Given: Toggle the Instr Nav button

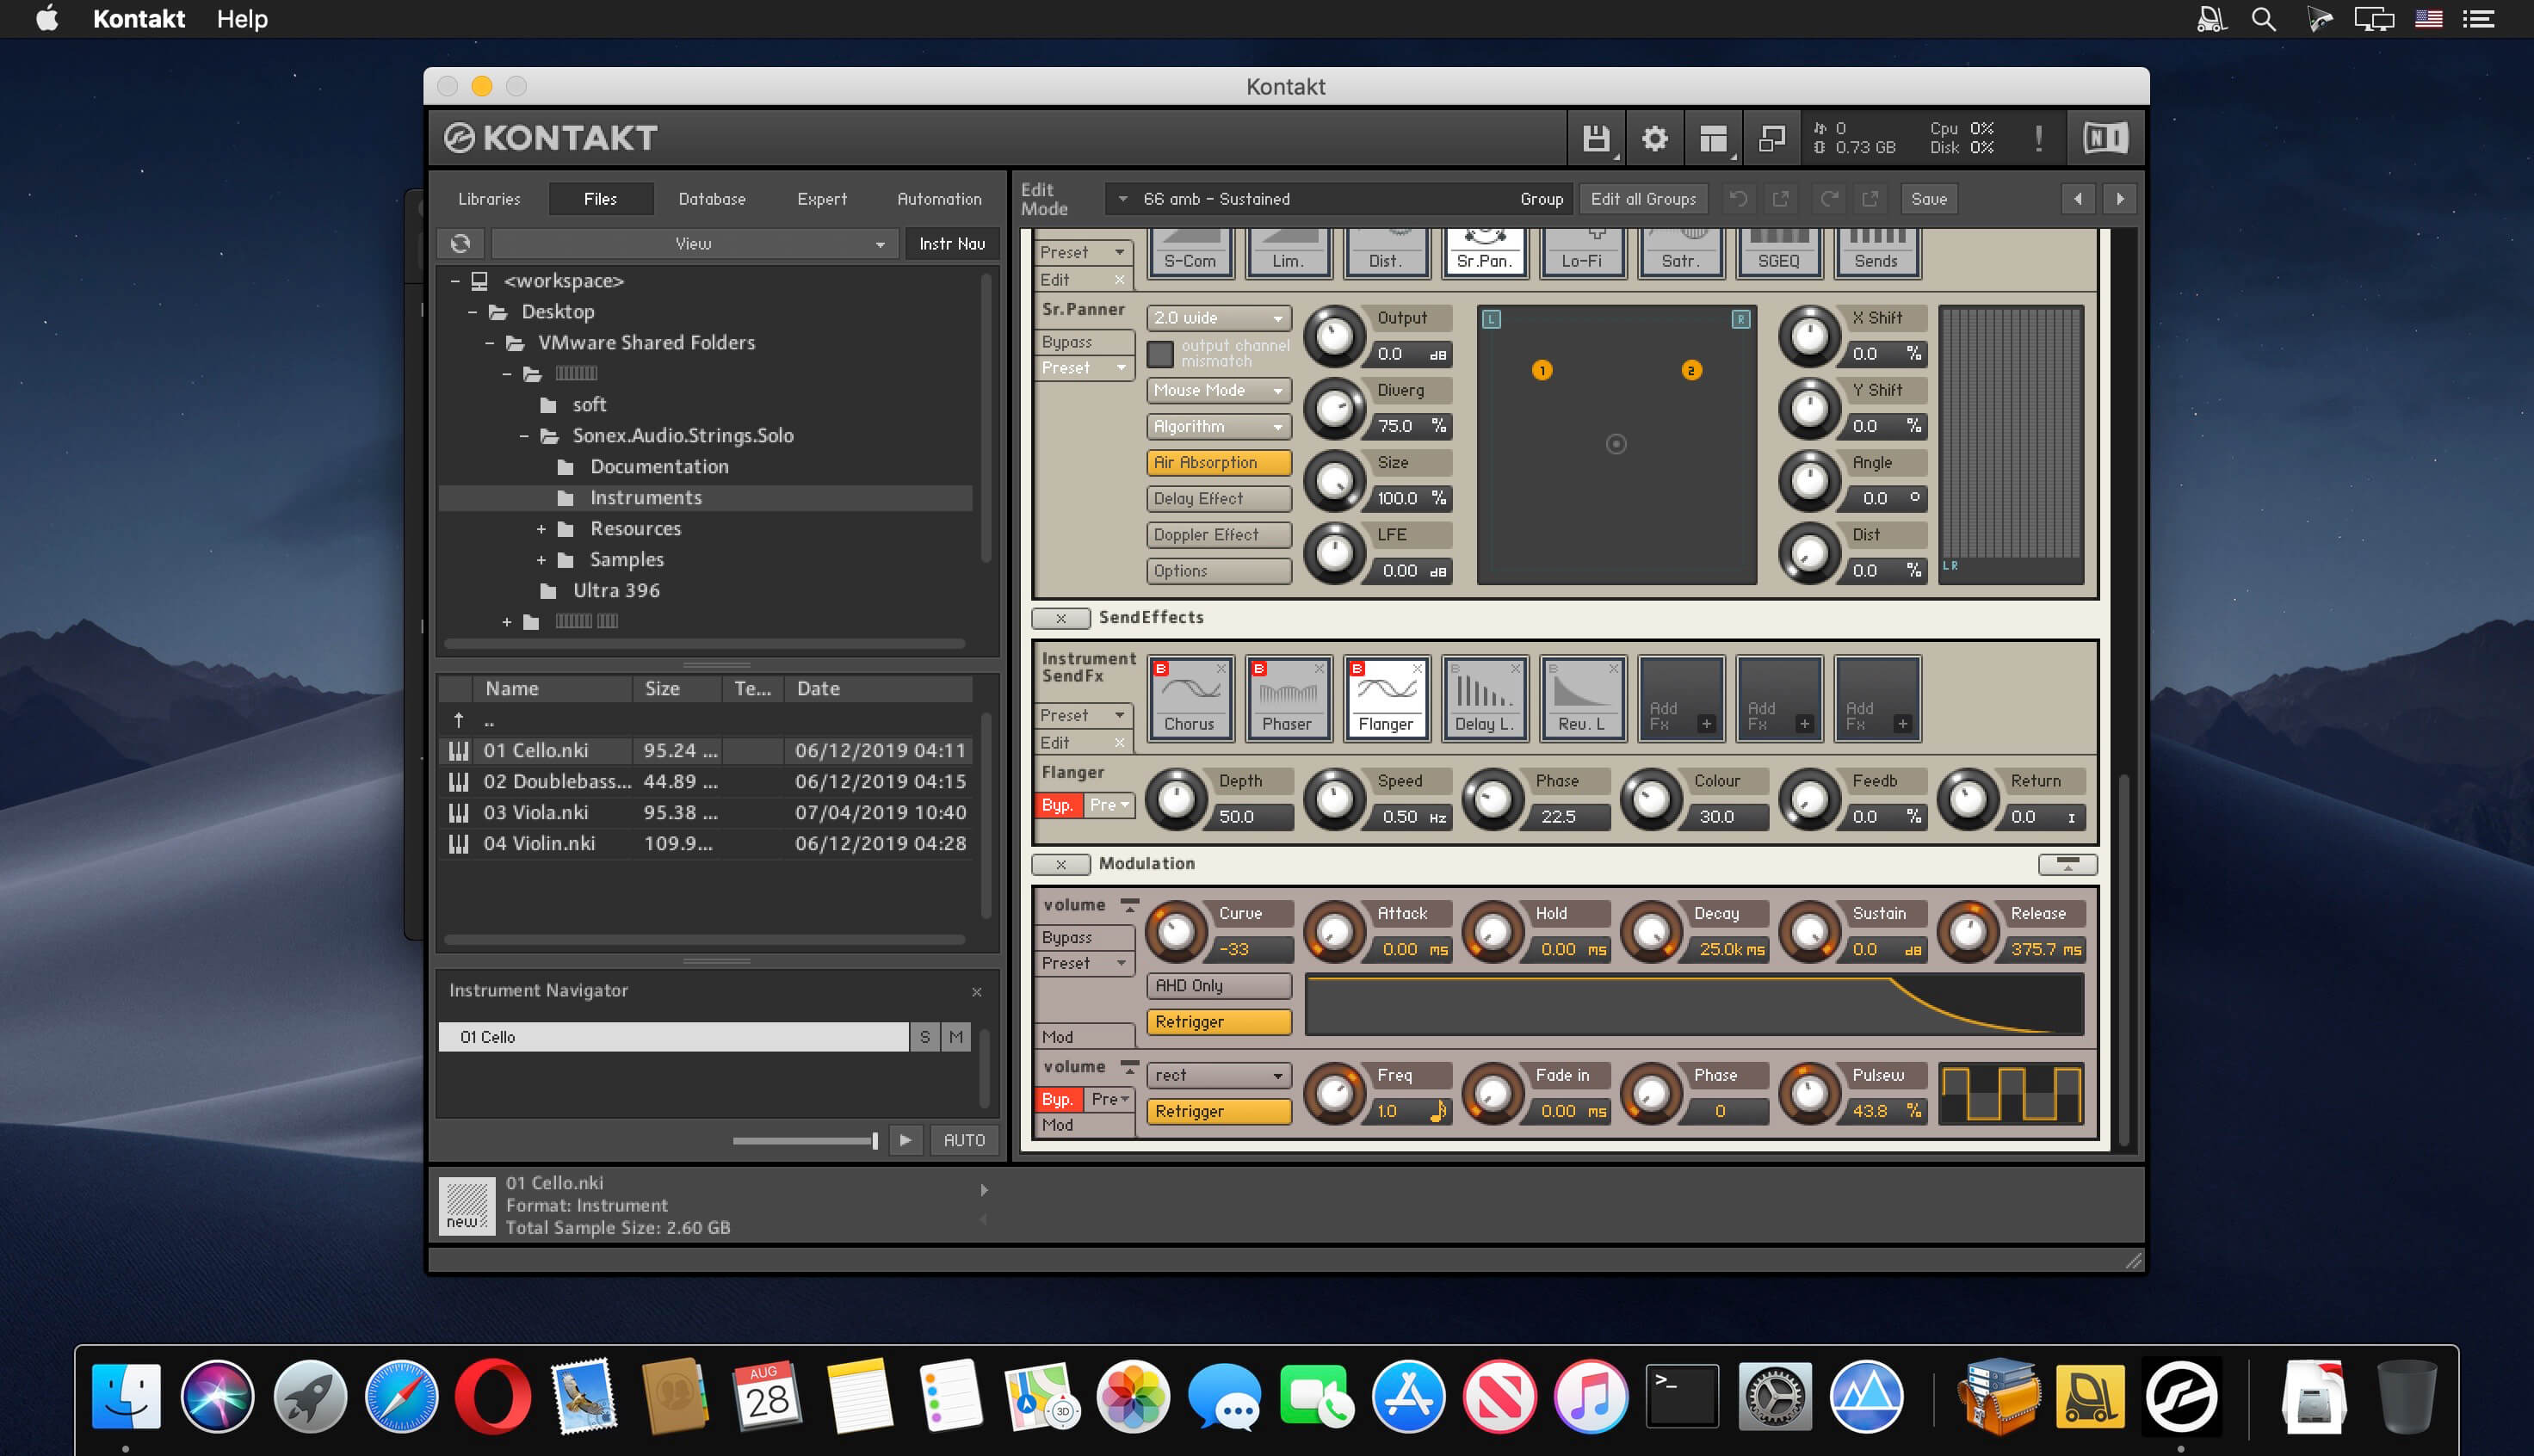Looking at the screenshot, I should 952,243.
